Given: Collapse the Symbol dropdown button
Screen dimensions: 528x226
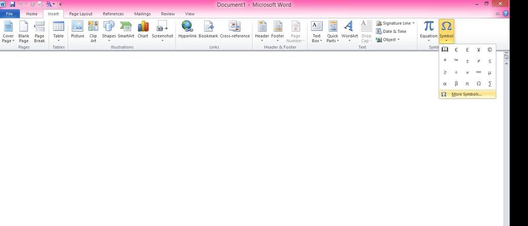Looking at the screenshot, I should point(446,32).
